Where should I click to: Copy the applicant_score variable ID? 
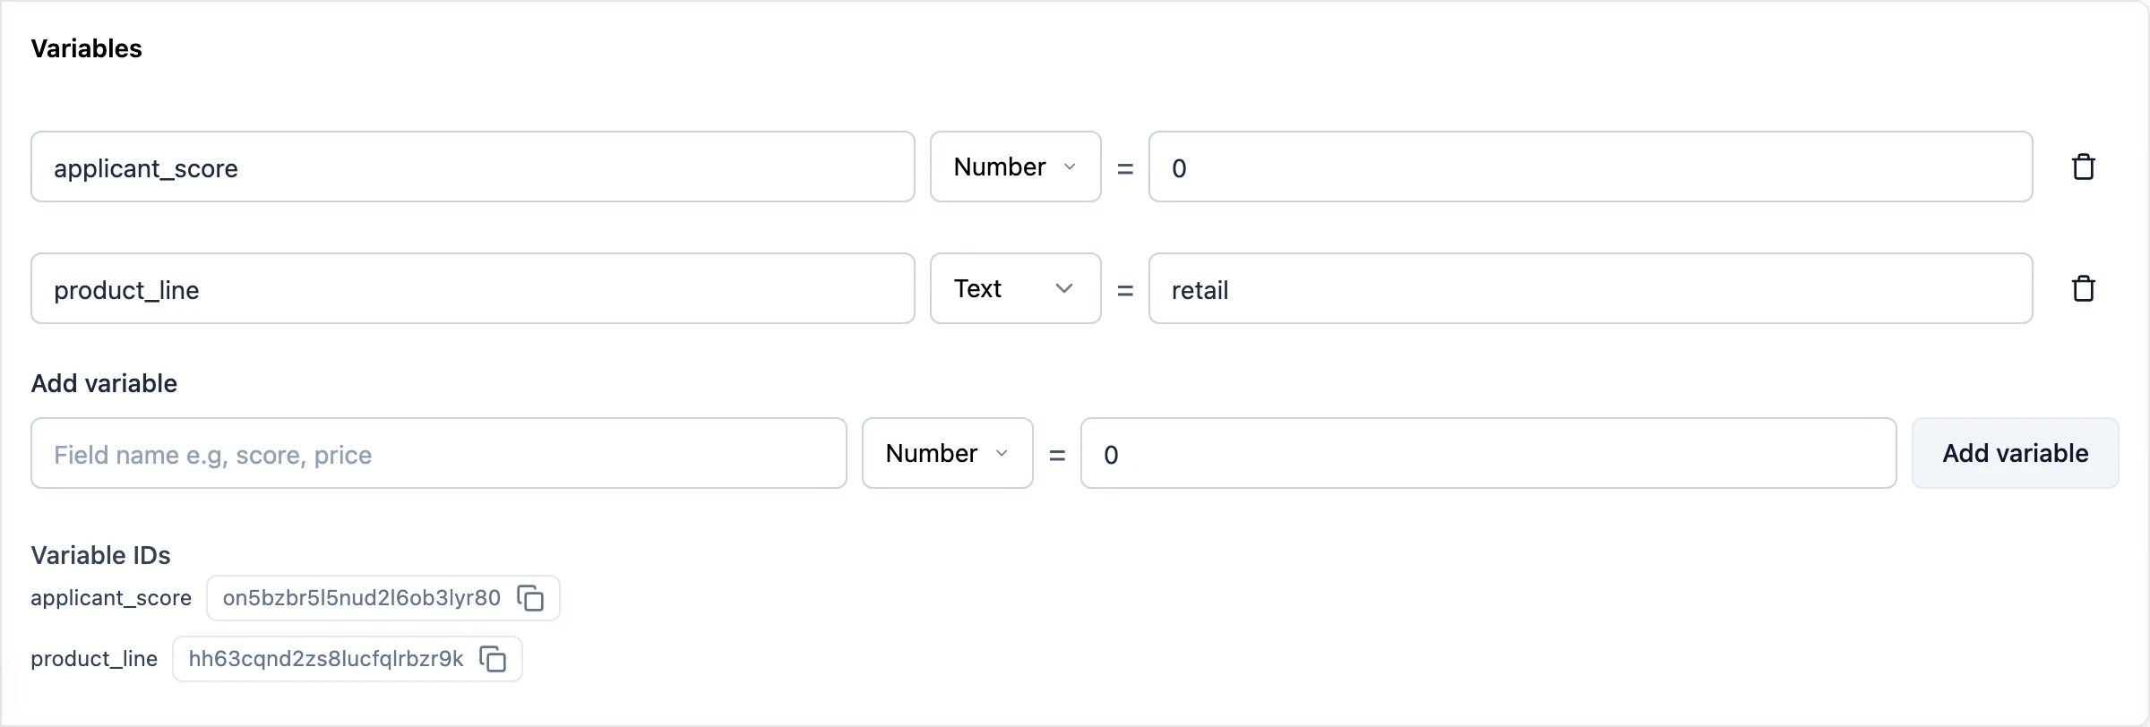[531, 598]
